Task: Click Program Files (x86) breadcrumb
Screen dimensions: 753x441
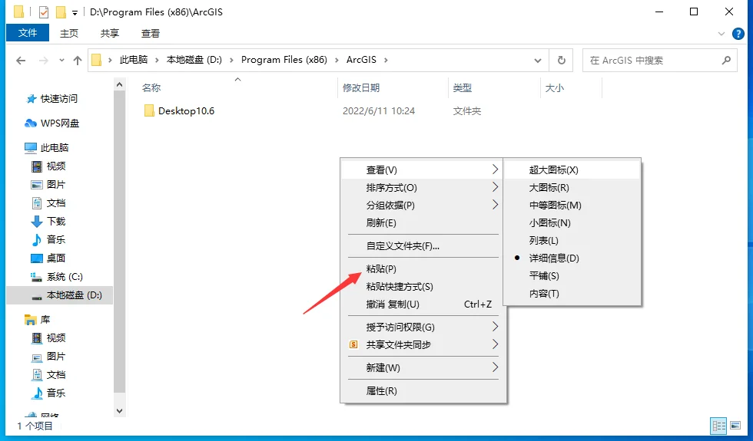Action: (284, 60)
